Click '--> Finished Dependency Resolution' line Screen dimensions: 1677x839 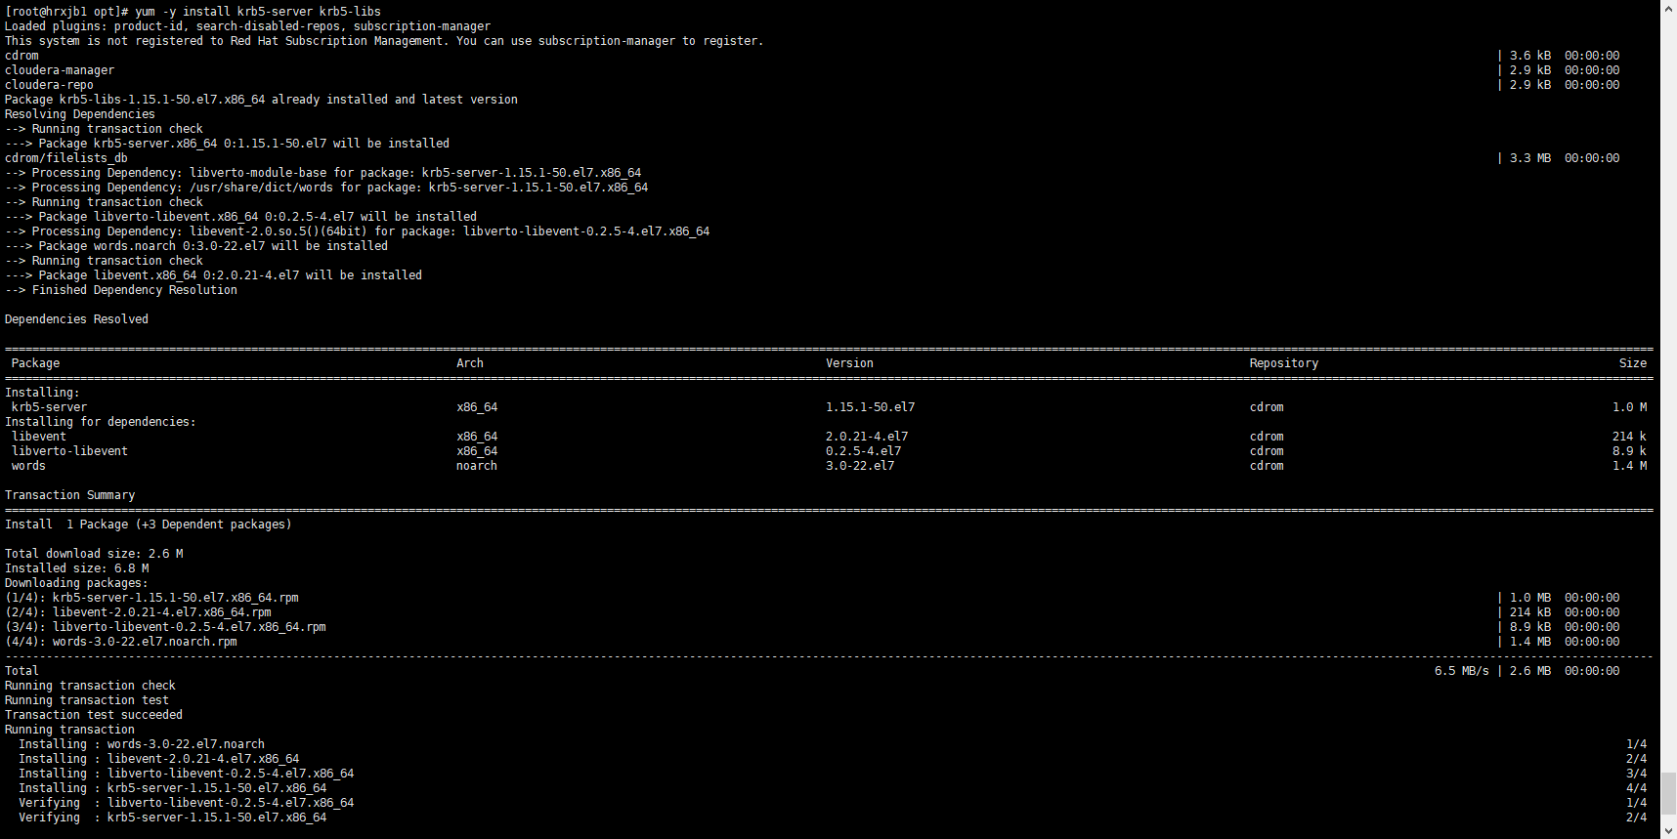[x=121, y=290]
